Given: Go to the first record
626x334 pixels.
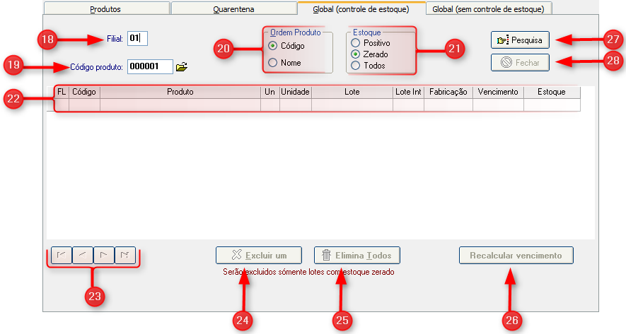Looking at the screenshot, I should tap(61, 255).
